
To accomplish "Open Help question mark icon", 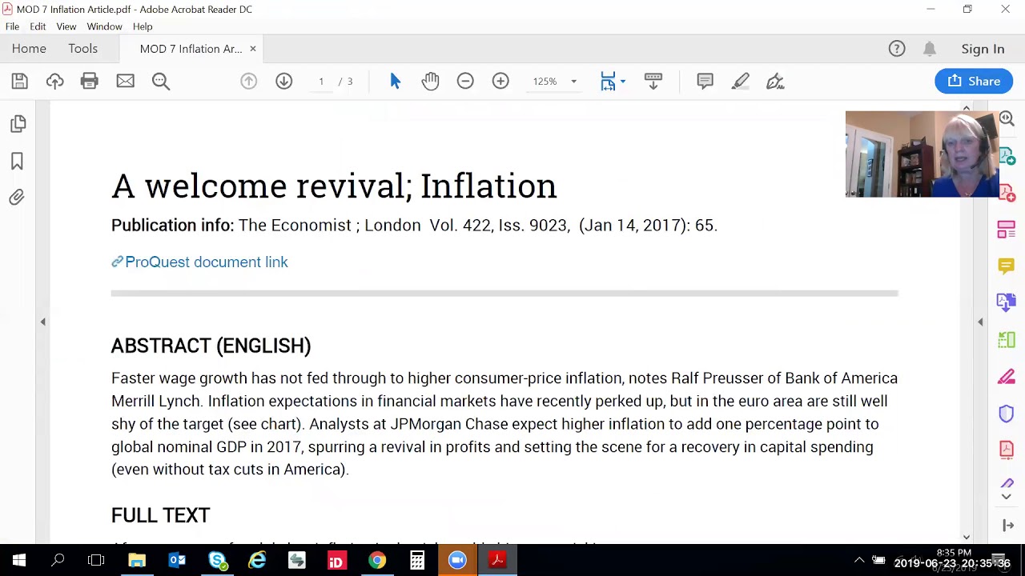I will (897, 49).
